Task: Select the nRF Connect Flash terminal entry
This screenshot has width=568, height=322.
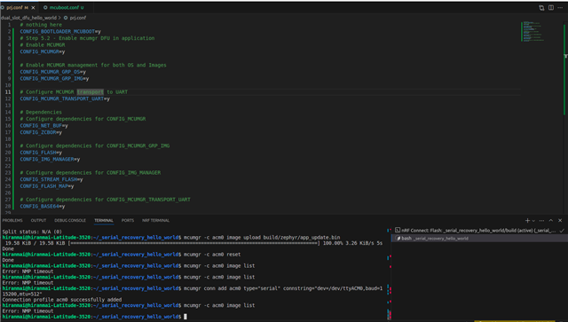Action: point(479,231)
